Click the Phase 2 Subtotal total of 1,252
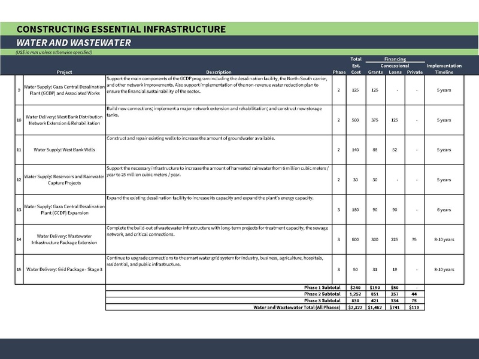This screenshot has width=479, height=359. (356, 294)
